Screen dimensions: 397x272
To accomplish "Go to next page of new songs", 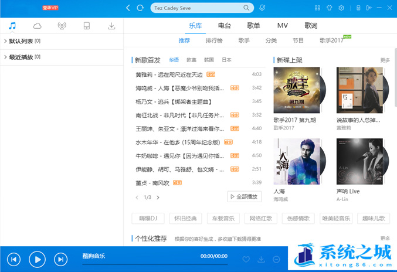I will pyautogui.click(x=158, y=198).
